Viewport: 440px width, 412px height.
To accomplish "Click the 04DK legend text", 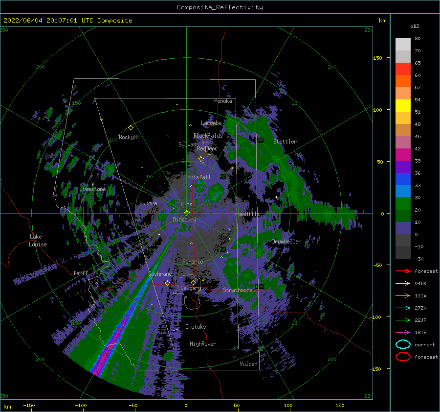I will coord(420,284).
